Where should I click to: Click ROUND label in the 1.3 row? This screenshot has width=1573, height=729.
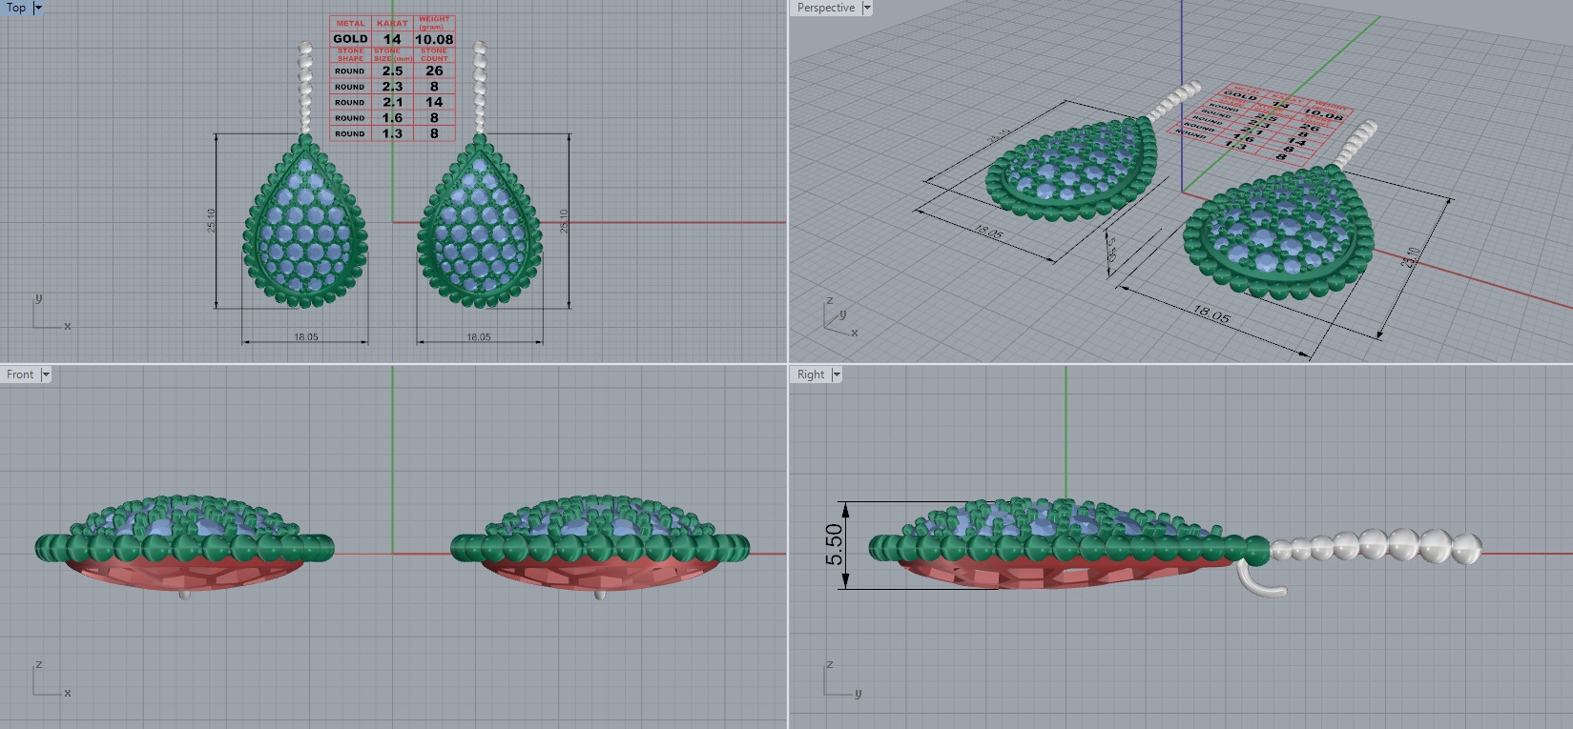click(350, 134)
